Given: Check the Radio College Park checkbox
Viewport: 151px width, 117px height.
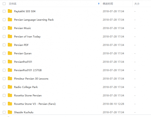Looking at the screenshot, I should point(4,87).
